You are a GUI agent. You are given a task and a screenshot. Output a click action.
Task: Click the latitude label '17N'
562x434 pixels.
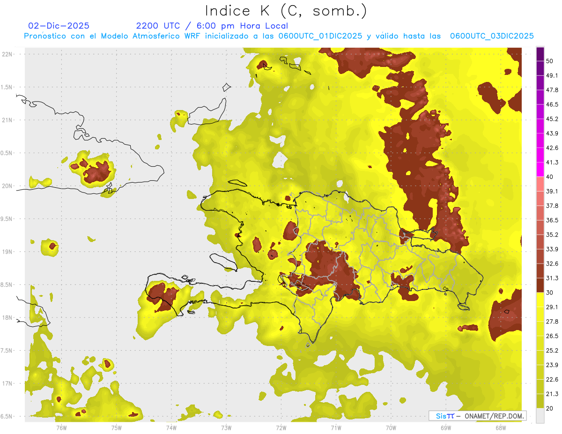(7, 383)
